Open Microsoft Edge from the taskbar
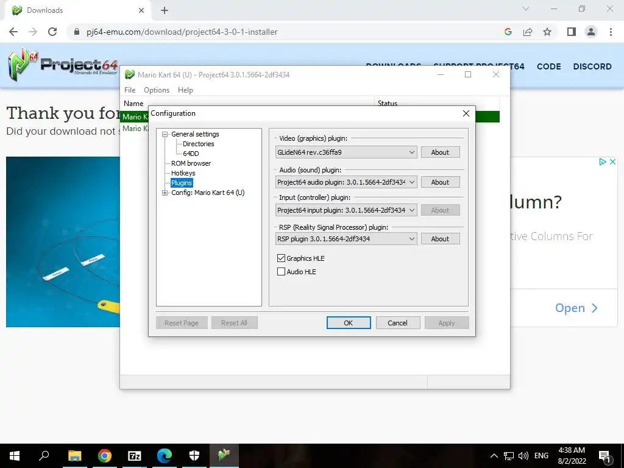The image size is (624, 468). point(165,456)
